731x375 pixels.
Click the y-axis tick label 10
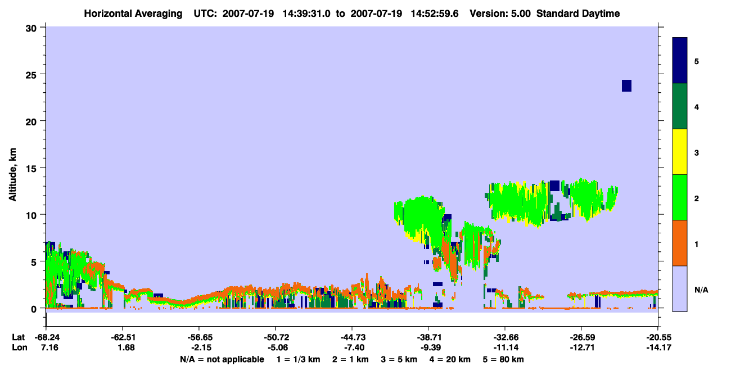(x=33, y=215)
